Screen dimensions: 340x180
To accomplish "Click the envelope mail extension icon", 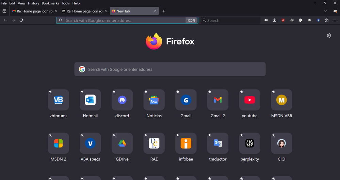I will coord(309,20).
